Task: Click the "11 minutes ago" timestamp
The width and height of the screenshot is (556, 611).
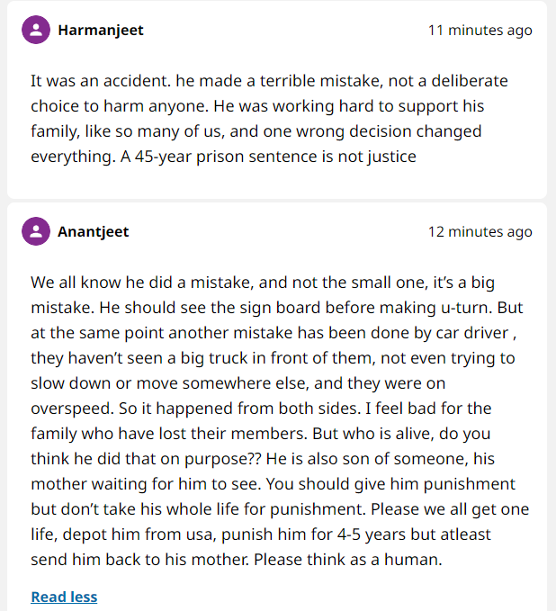Action: pyautogui.click(x=480, y=30)
